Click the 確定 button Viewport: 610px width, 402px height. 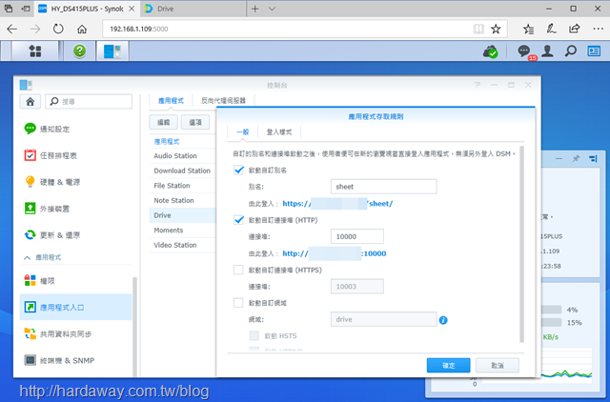(449, 366)
